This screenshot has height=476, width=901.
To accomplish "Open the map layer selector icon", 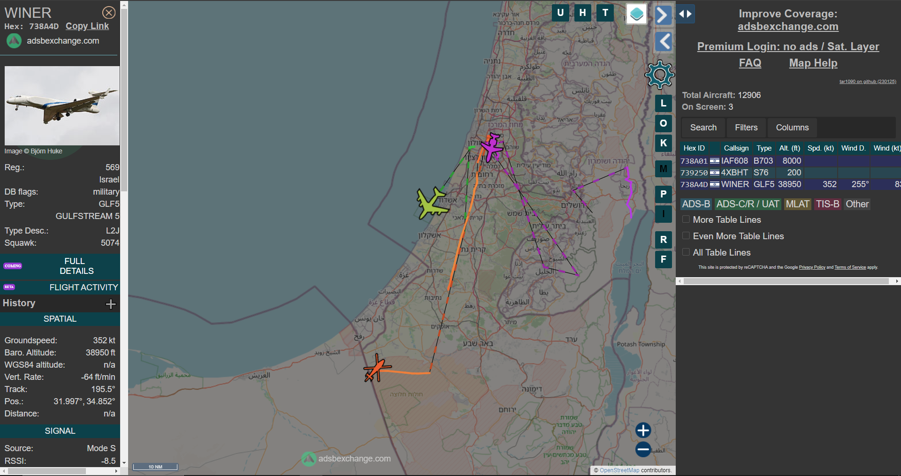I will coord(637,14).
